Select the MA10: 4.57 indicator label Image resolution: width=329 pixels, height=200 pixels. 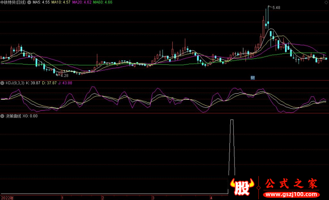(61, 2)
